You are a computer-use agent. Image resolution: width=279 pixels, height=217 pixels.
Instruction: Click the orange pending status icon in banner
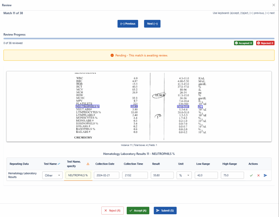pos(112,55)
